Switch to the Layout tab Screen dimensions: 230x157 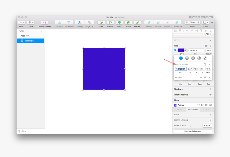pyautogui.click(x=179, y=110)
